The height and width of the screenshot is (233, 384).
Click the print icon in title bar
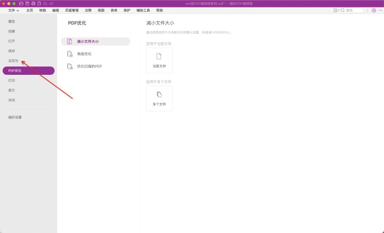[33, 3]
